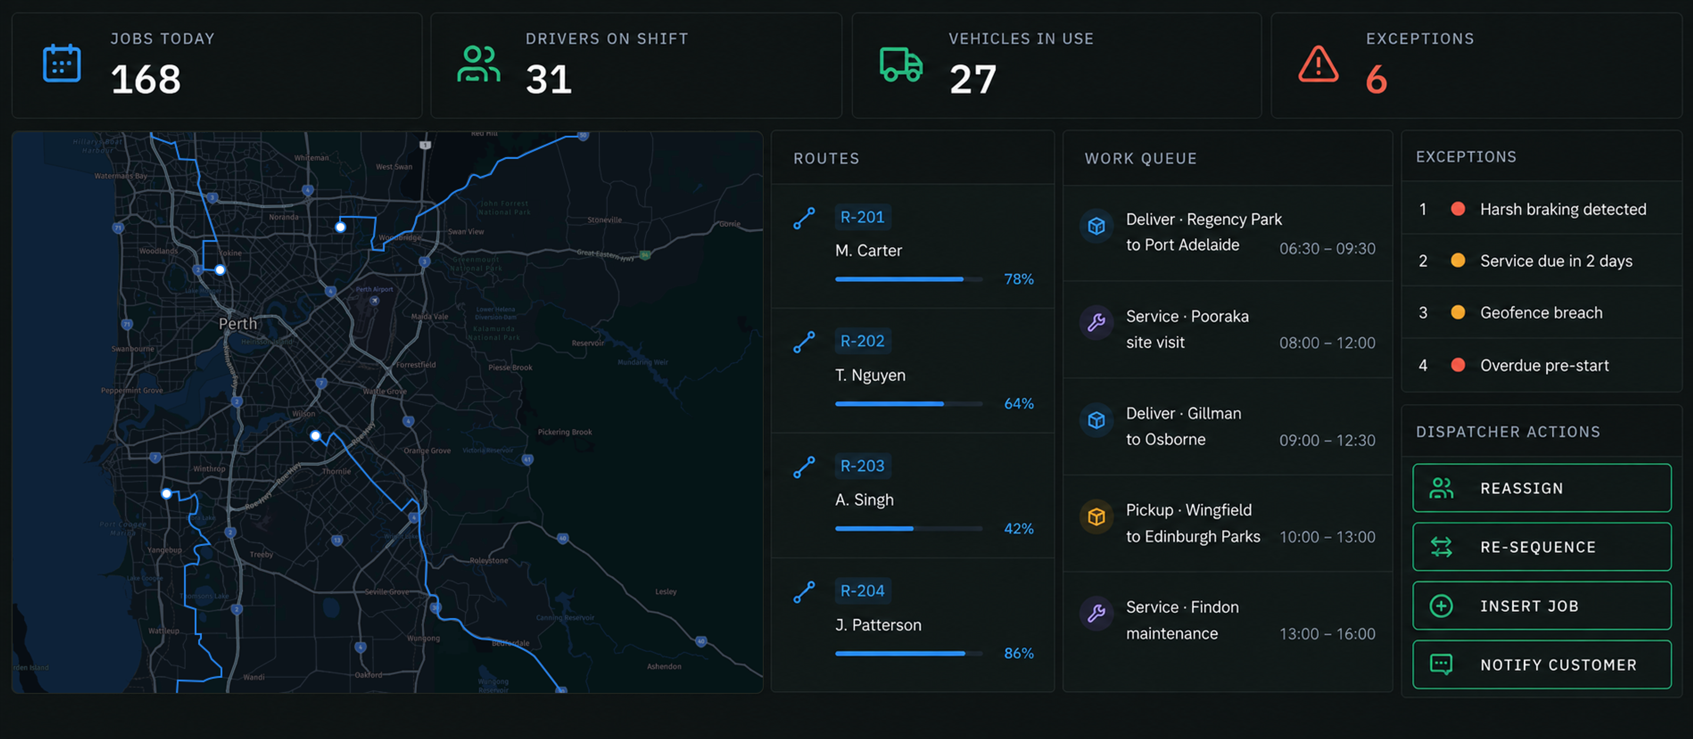
Task: Click the Jobs Today value 168
Action: [x=145, y=80]
